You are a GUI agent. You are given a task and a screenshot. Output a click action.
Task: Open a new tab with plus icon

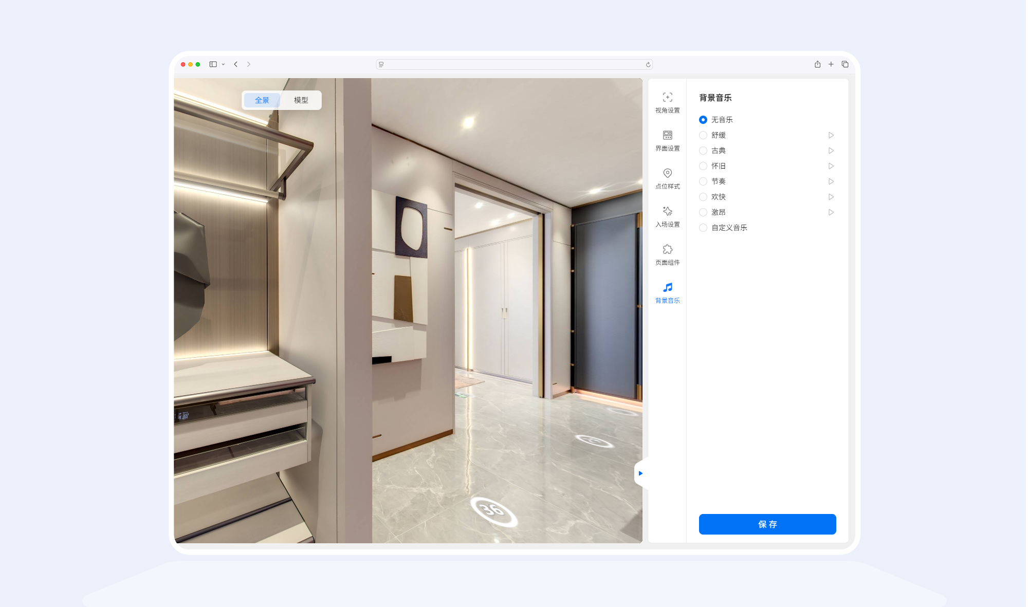click(x=831, y=64)
